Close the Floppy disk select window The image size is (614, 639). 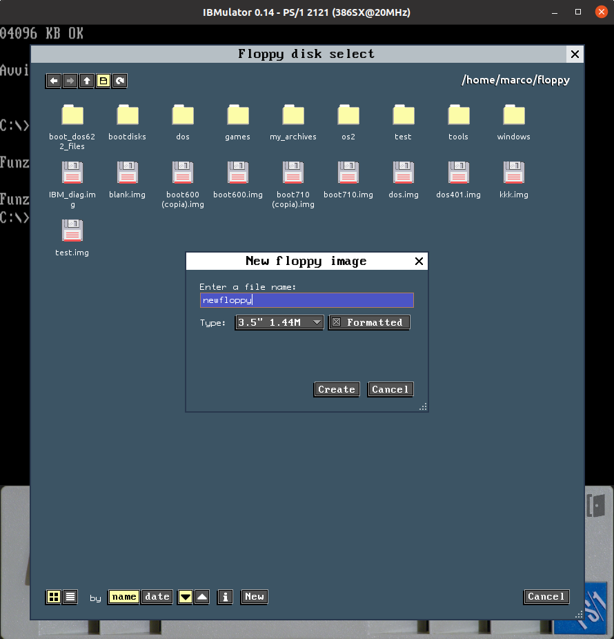coord(575,55)
